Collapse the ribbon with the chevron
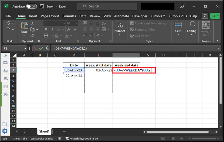This screenshot has height=142, width=224. tap(217, 40)
